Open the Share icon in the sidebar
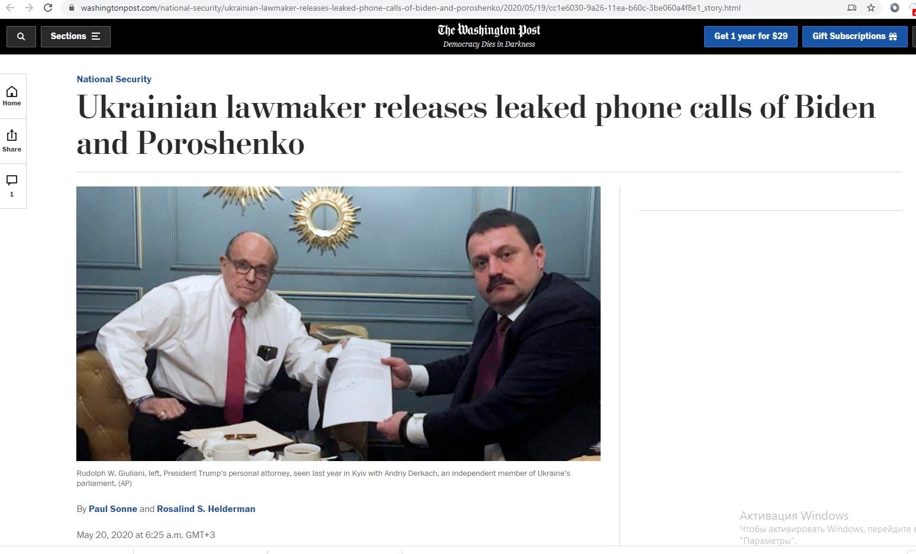Screen dimensions: 916x554 coord(12,141)
